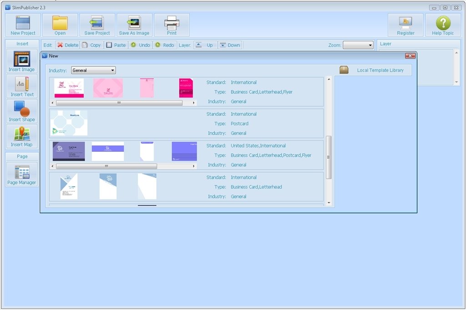Viewport: 466px width, 310px height.
Task: Click the Delete button in Edit toolbar
Action: click(x=67, y=45)
